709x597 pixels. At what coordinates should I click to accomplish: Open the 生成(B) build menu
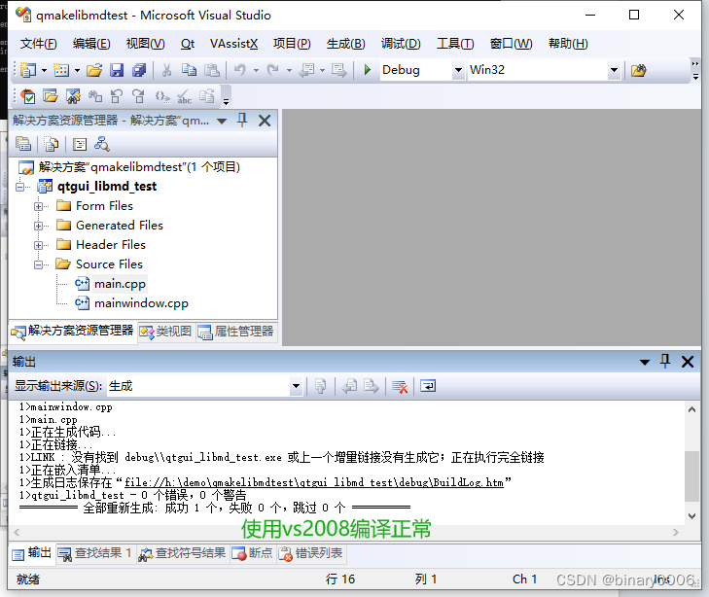[346, 44]
